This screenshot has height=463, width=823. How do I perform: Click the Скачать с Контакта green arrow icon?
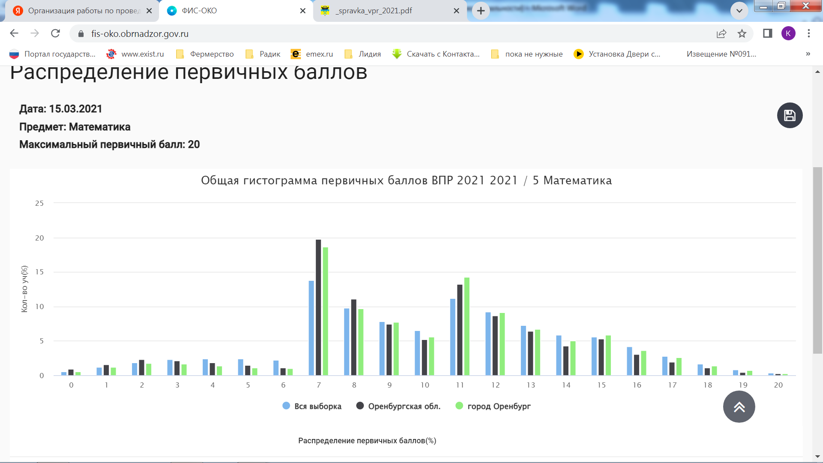click(397, 54)
